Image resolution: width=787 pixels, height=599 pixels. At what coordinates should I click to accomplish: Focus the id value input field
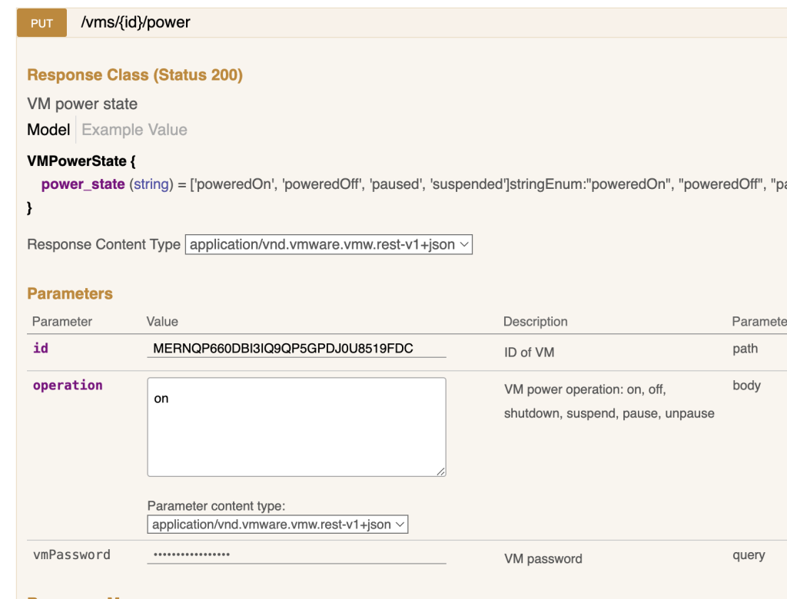[x=296, y=349]
